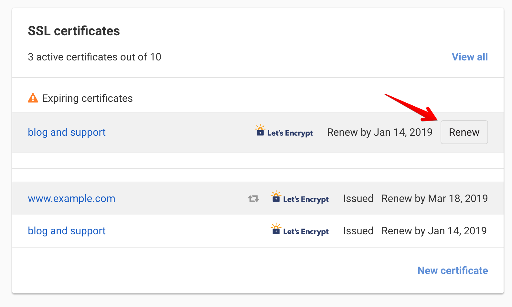
Task: Open the www.example.com certificate
Action: tap(71, 198)
